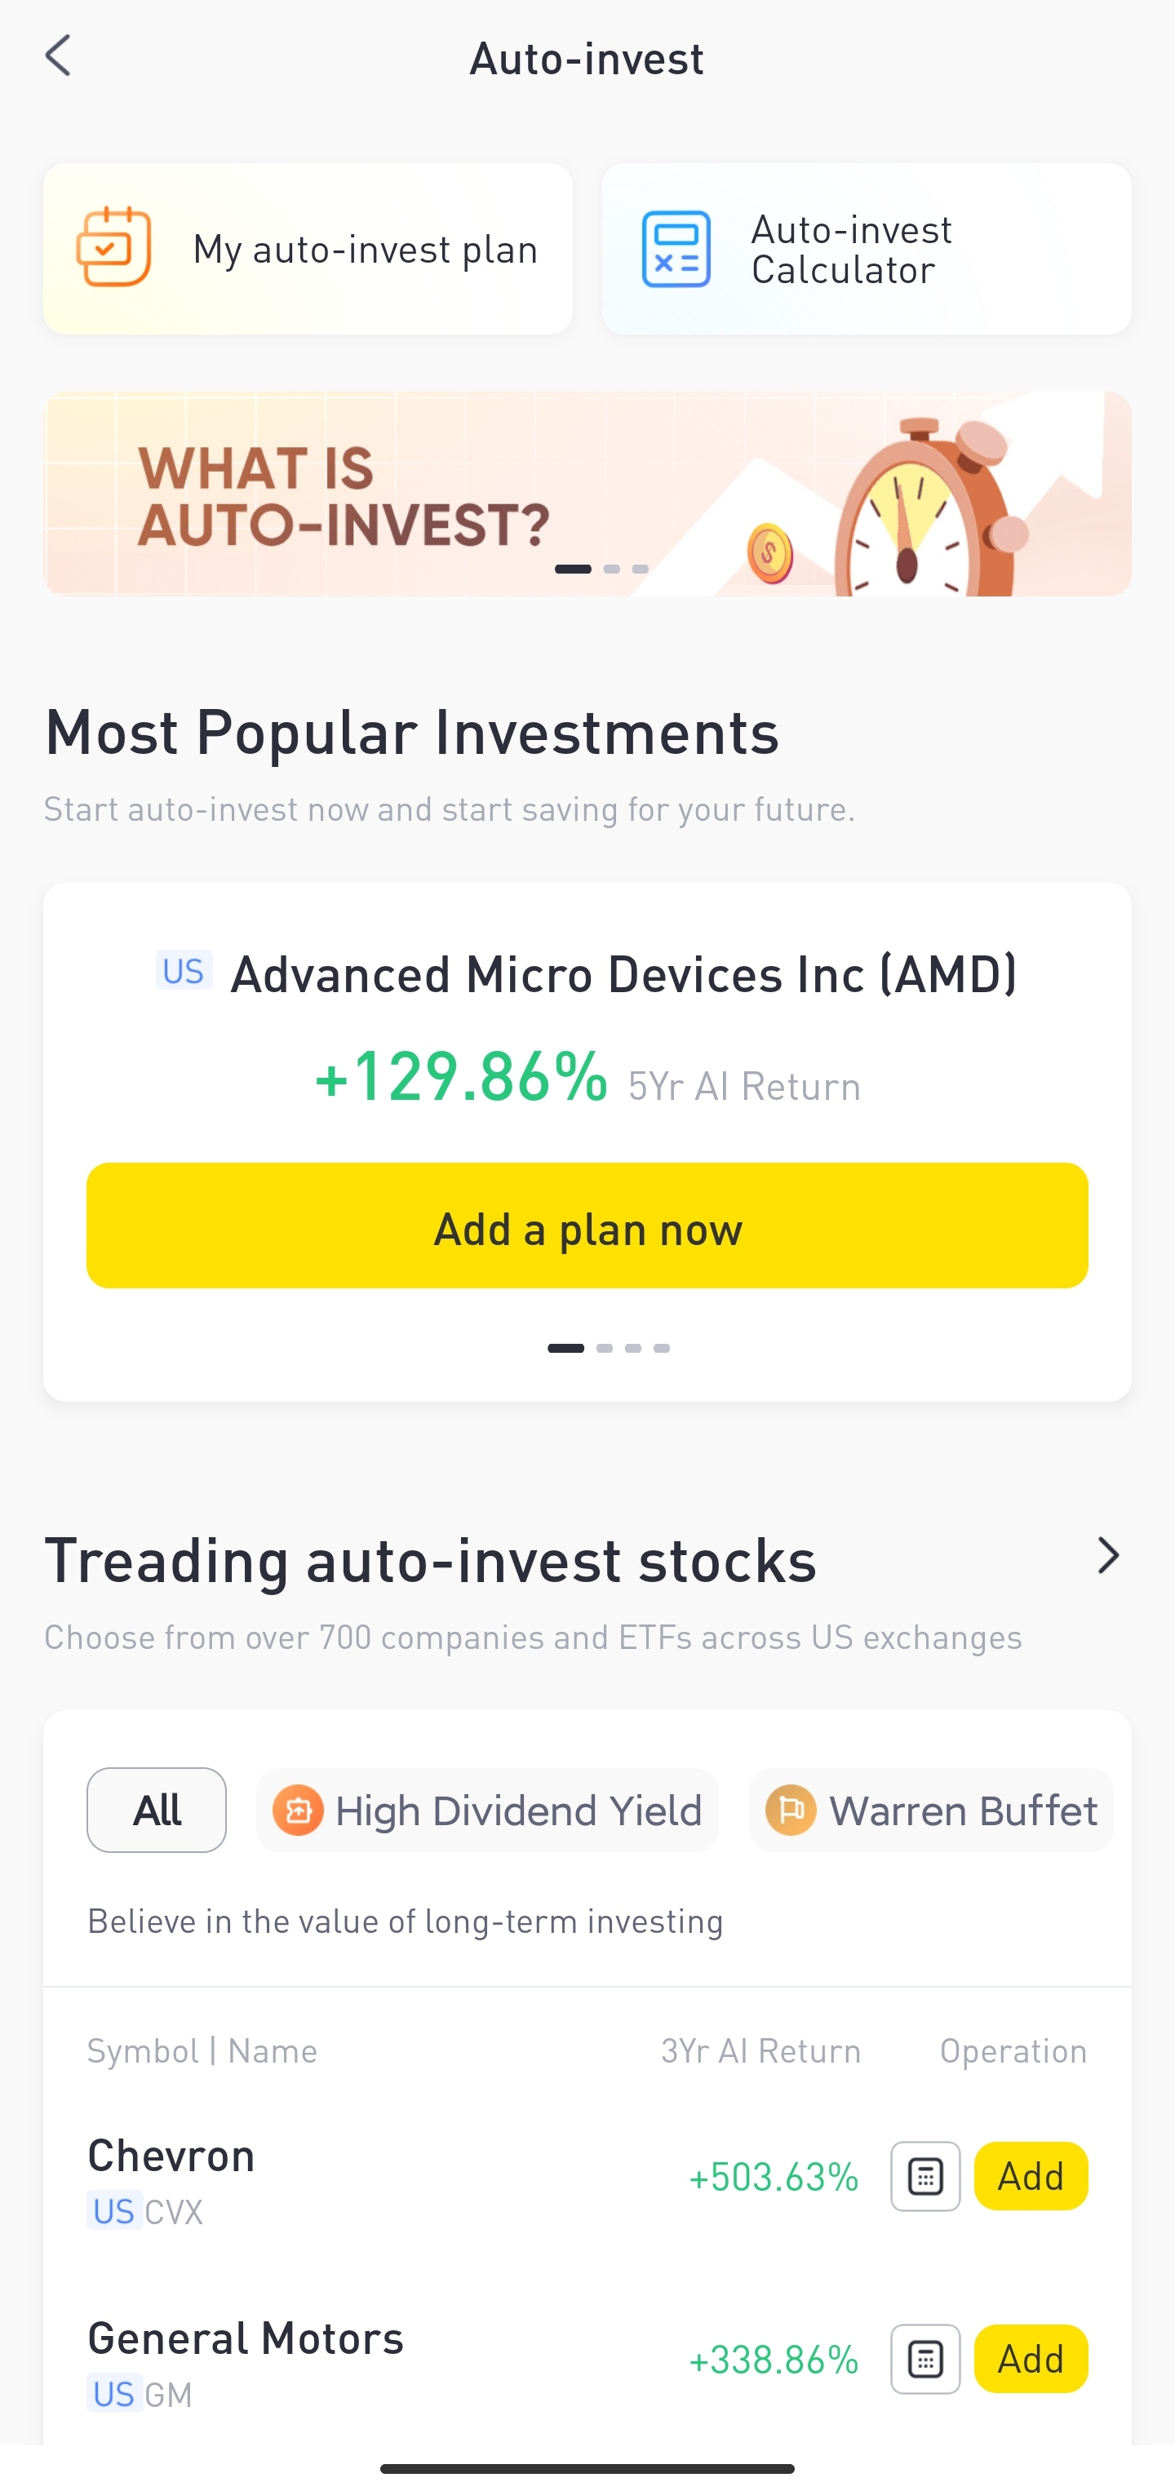This screenshot has height=2491, width=1175.
Task: Expand Treading auto-invest stocks list
Action: pos(1107,1556)
